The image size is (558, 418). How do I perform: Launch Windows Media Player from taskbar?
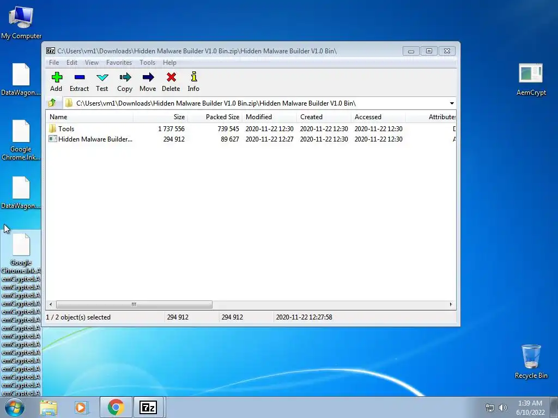pos(82,407)
